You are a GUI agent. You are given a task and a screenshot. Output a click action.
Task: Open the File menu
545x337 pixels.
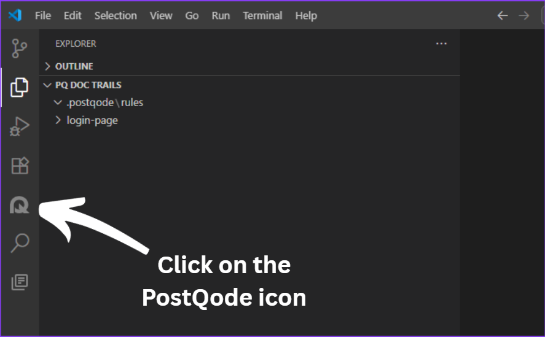click(43, 15)
